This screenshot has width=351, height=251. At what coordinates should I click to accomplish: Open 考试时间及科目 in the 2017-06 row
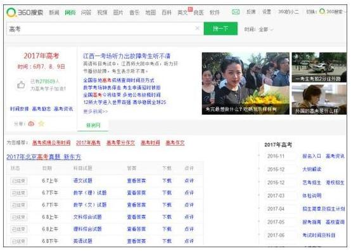[x=319, y=235]
